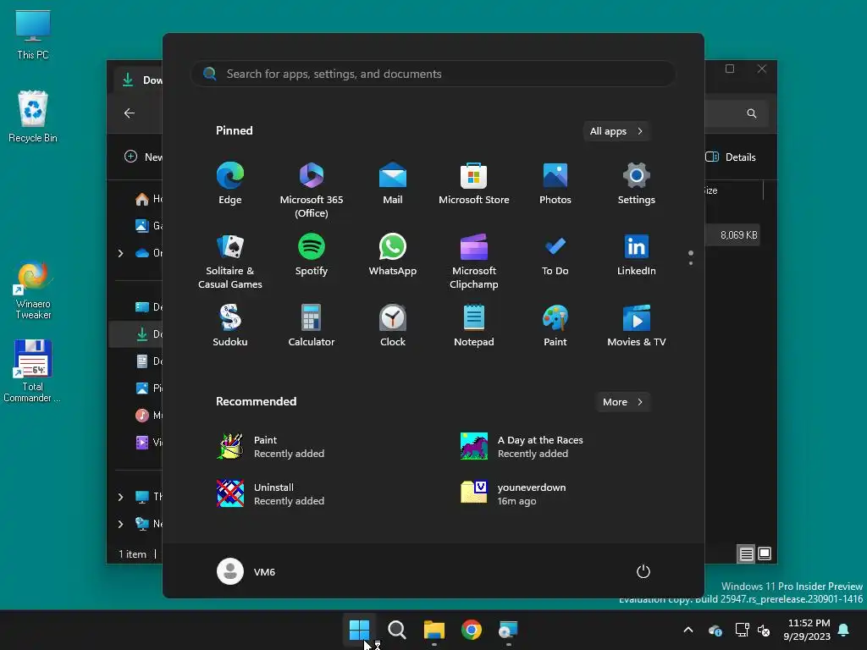The image size is (867, 650).
Task: Open Edge from pinned apps
Action: [x=230, y=184]
